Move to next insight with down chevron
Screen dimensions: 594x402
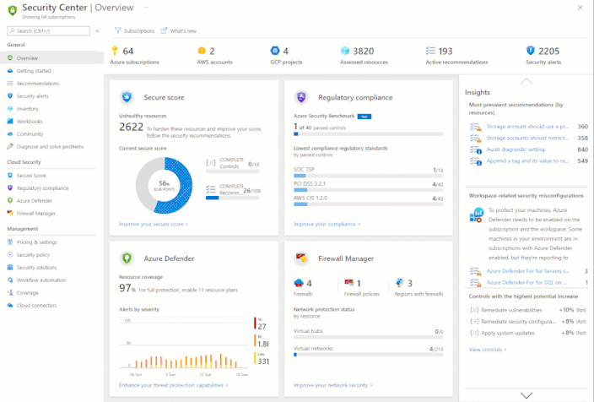(526, 395)
